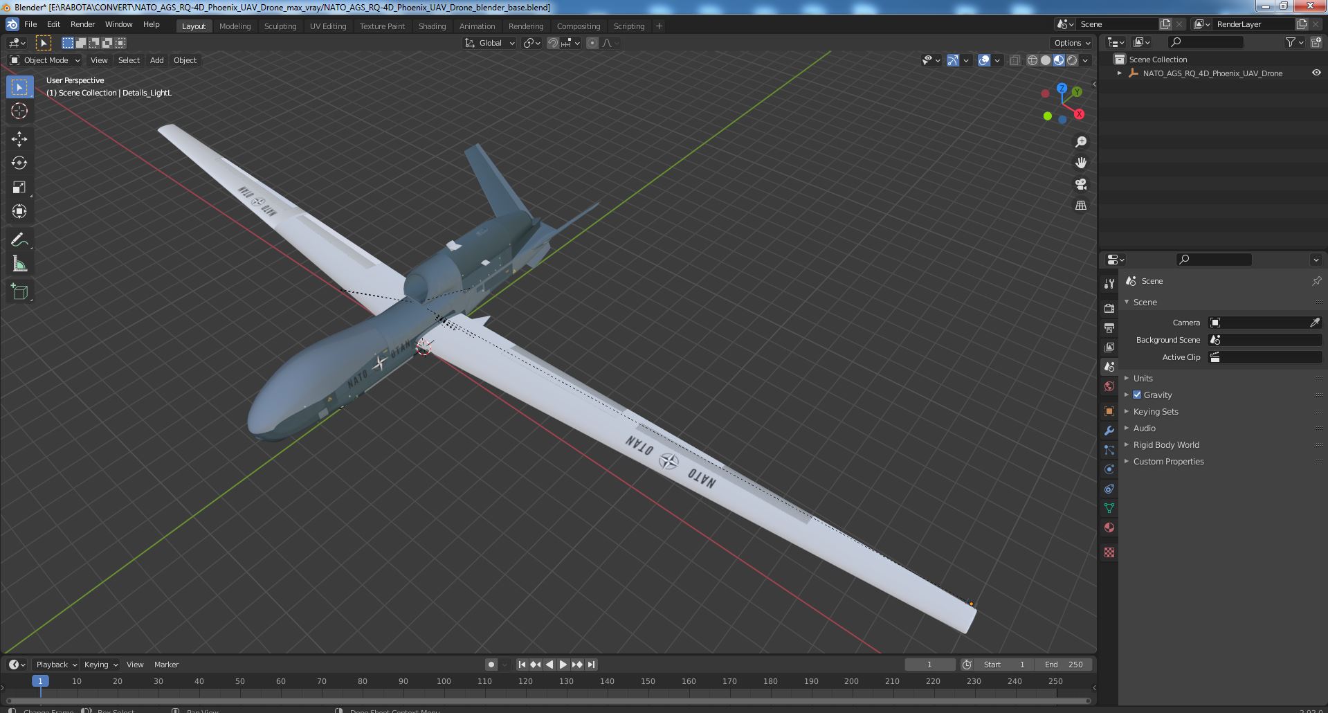Open the World properties tab
This screenshot has width=1328, height=713.
1109,386
